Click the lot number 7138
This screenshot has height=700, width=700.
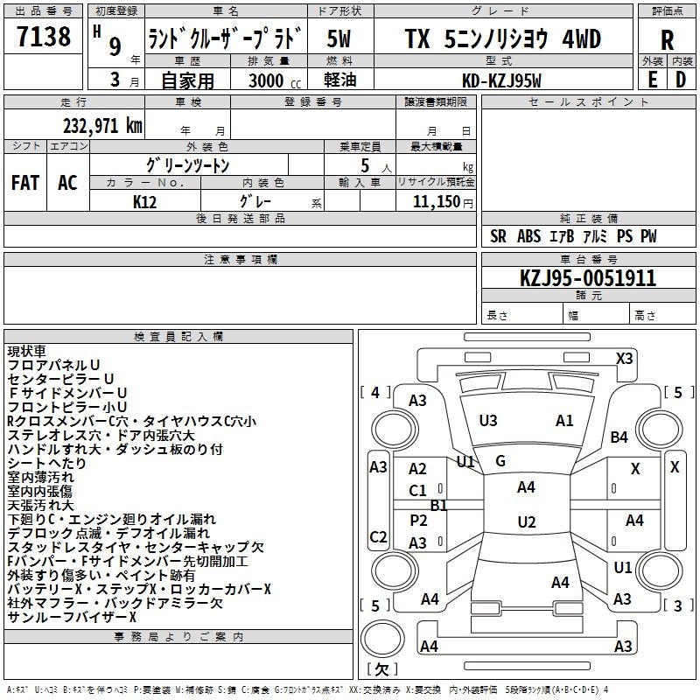tap(43, 36)
